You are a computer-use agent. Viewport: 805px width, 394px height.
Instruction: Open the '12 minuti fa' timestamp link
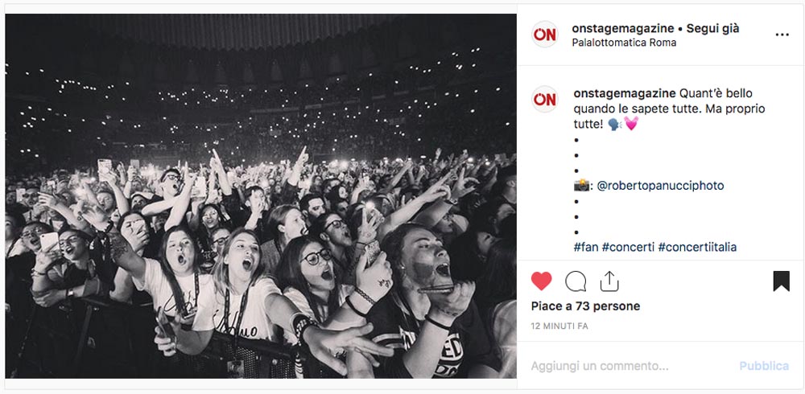click(x=559, y=326)
